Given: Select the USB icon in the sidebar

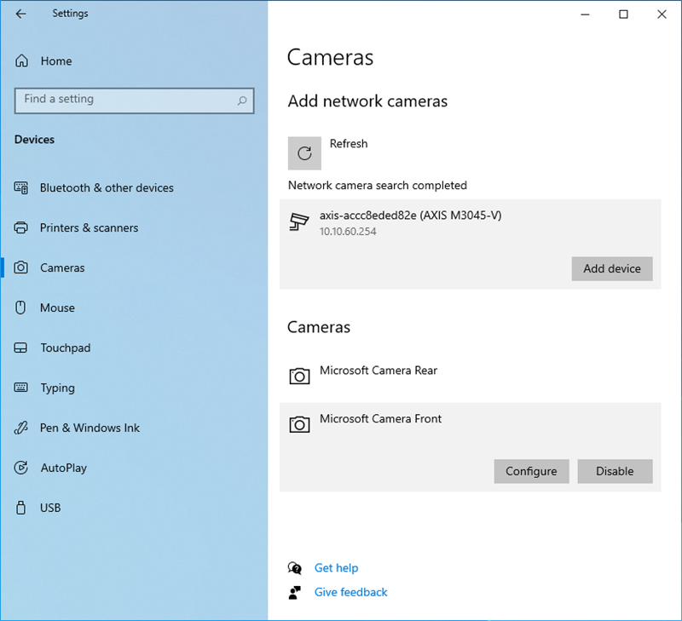Looking at the screenshot, I should [x=20, y=508].
